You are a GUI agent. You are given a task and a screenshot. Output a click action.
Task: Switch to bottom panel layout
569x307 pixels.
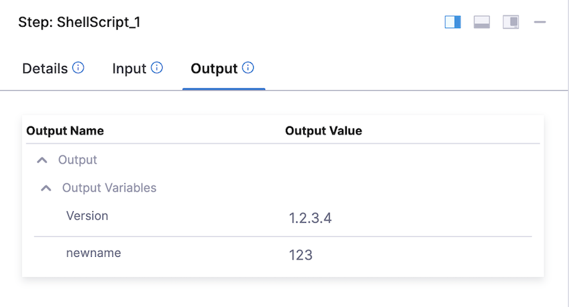pyautogui.click(x=482, y=22)
